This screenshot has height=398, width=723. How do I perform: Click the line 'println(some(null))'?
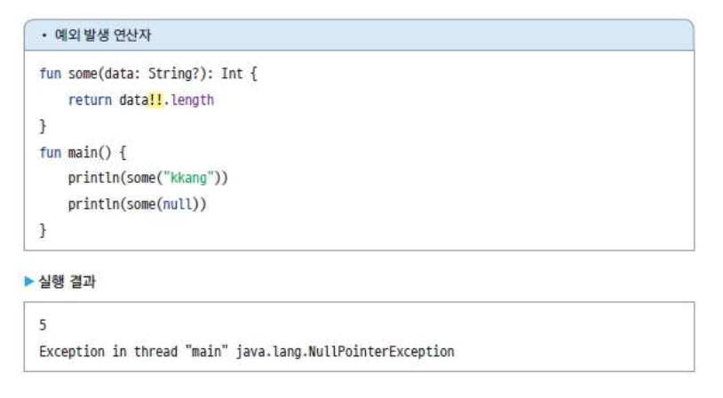138,204
